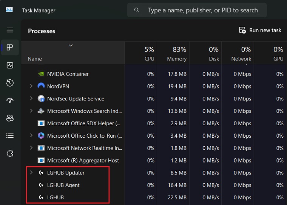Click the 8.5 MB memory value for LGHUB Updater
Viewport: 287px width, 205px height.
[x=178, y=173]
